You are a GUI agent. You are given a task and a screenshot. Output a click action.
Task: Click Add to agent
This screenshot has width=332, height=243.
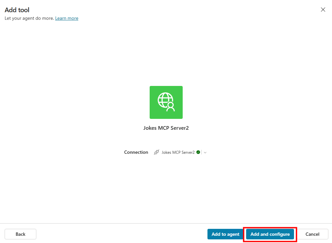(225, 234)
